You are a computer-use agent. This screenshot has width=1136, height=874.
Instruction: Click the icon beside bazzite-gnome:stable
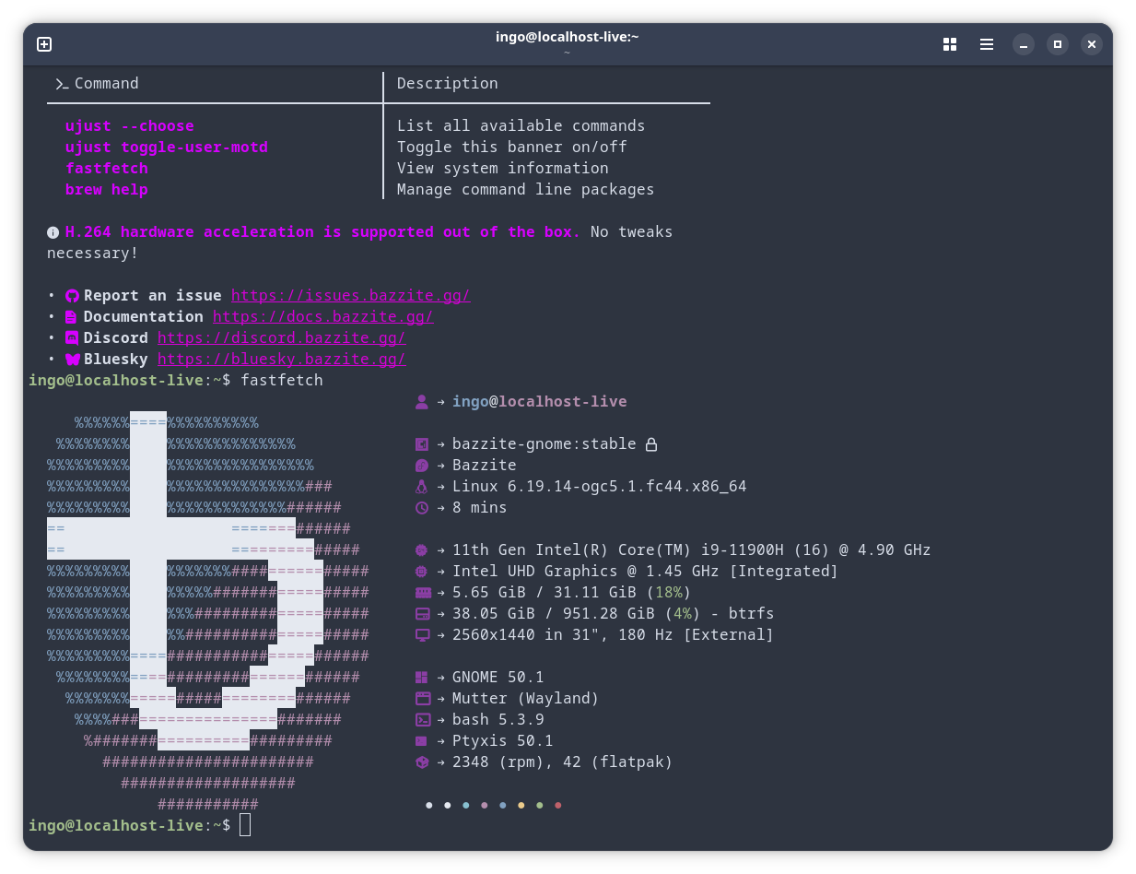tap(422, 444)
